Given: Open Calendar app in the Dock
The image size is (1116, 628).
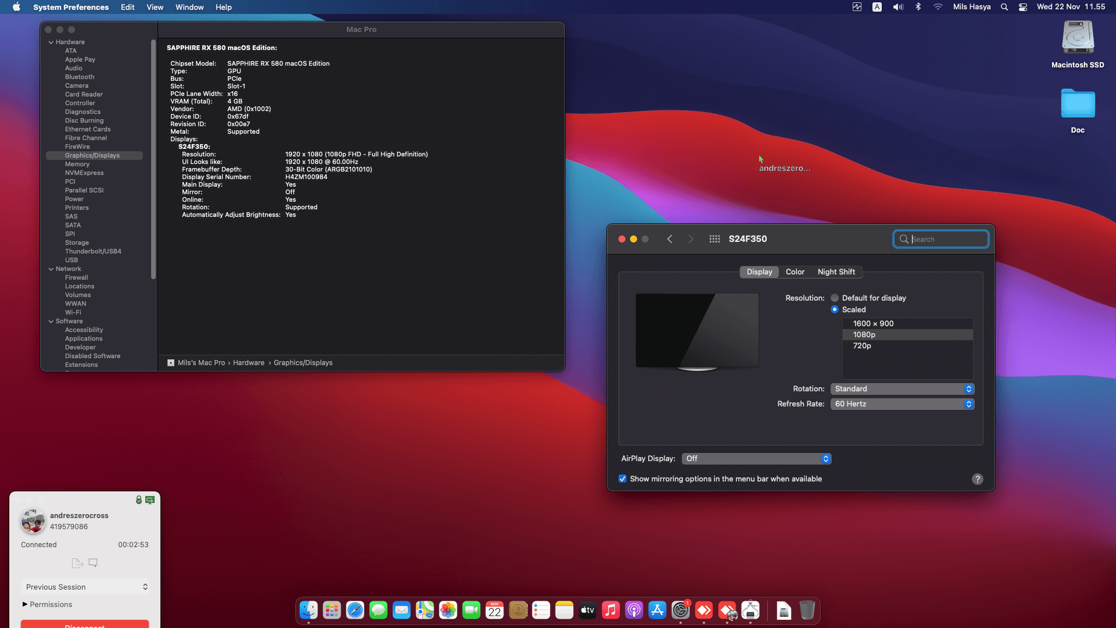Looking at the screenshot, I should point(495,610).
